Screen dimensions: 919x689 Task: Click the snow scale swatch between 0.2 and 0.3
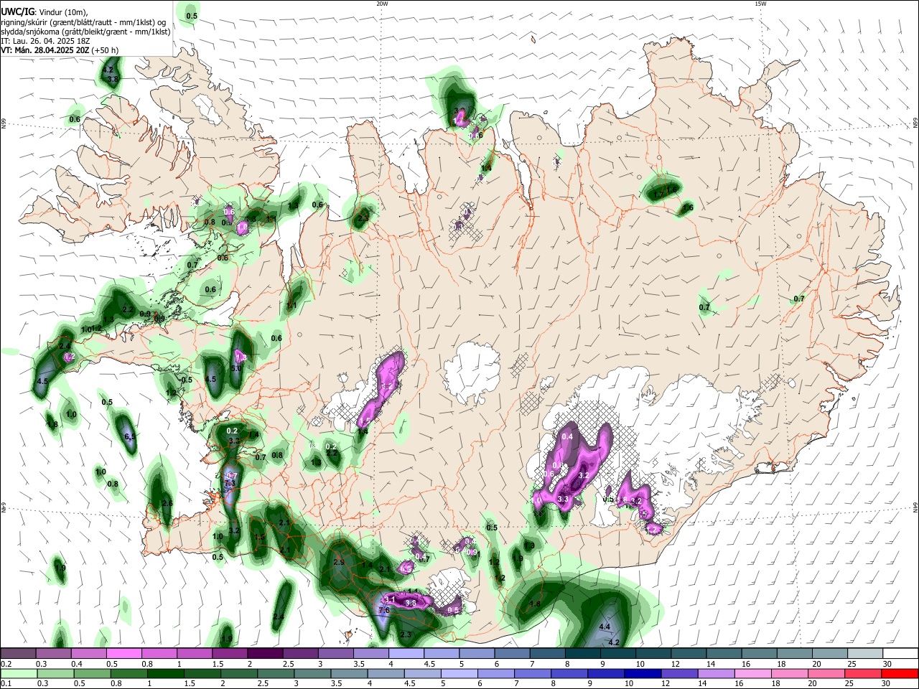click(x=19, y=653)
